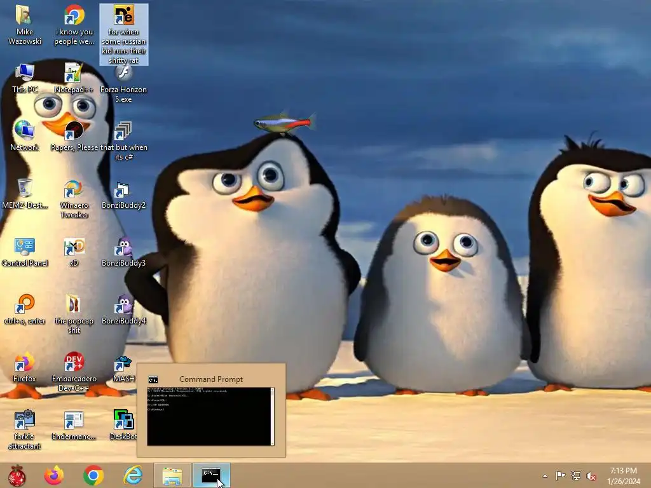Open Internet Explorer from the taskbar
Viewport: 651px width, 488px height.
coord(133,475)
